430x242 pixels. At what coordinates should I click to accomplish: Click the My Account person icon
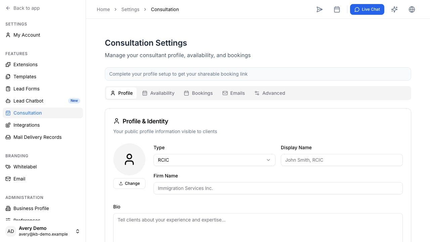[x=8, y=35]
